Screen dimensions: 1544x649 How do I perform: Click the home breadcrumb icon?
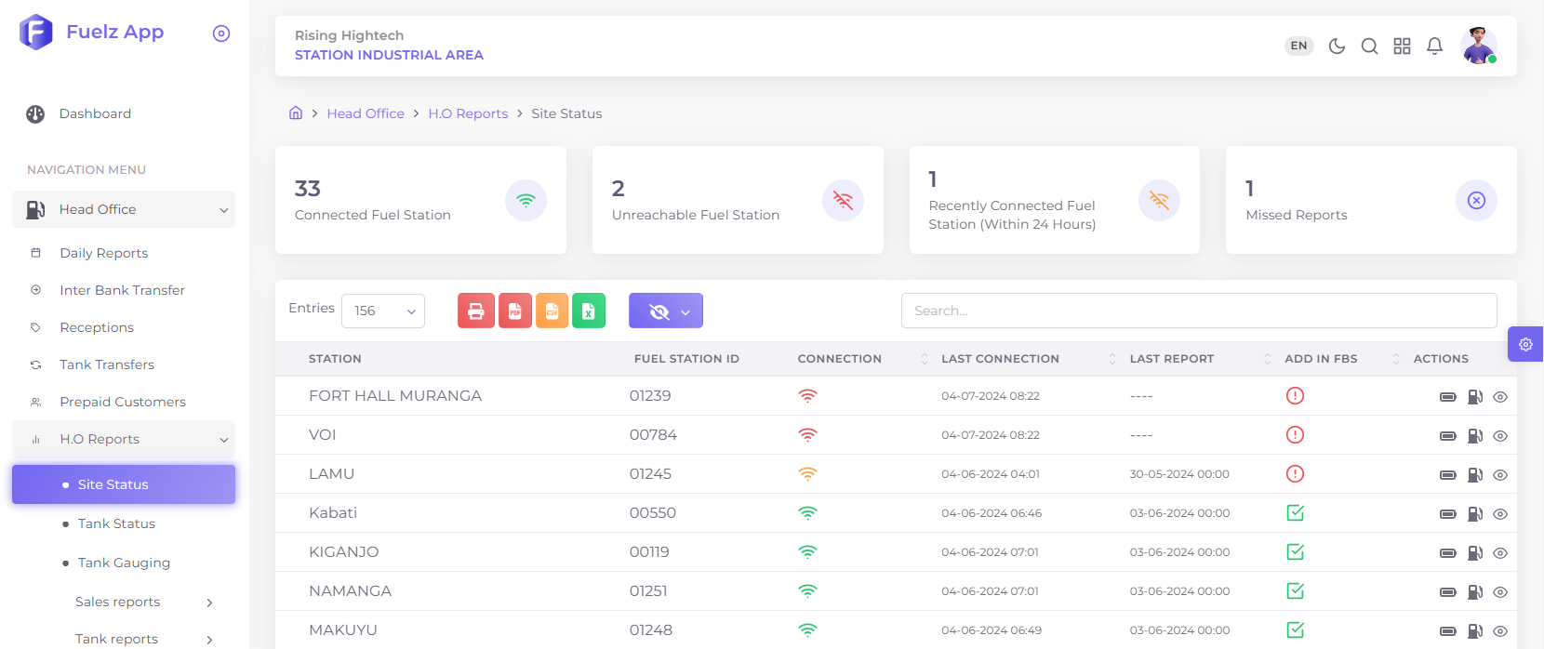click(x=296, y=113)
